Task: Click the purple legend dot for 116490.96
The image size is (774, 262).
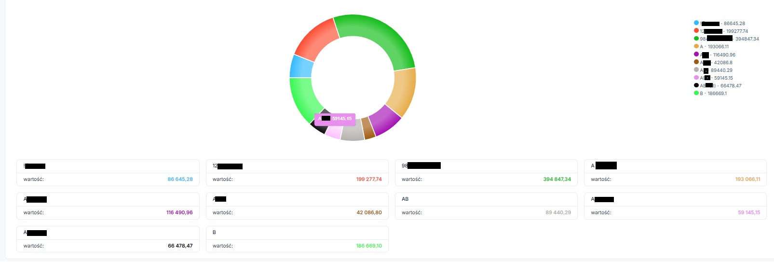Action: click(x=696, y=54)
